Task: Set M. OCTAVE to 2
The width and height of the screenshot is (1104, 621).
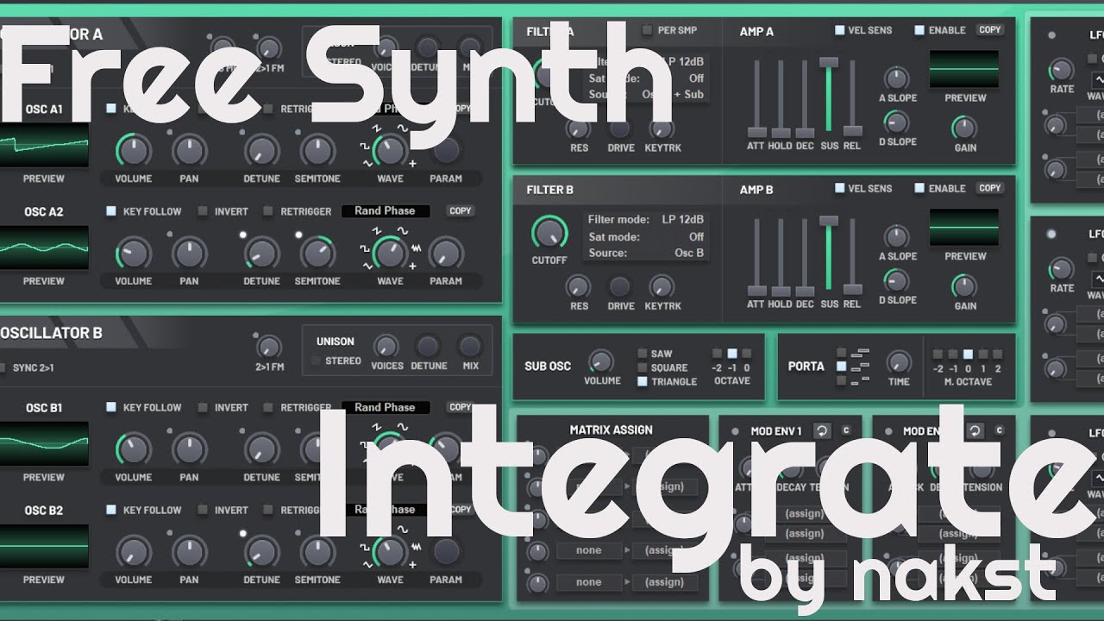Action: click(998, 354)
